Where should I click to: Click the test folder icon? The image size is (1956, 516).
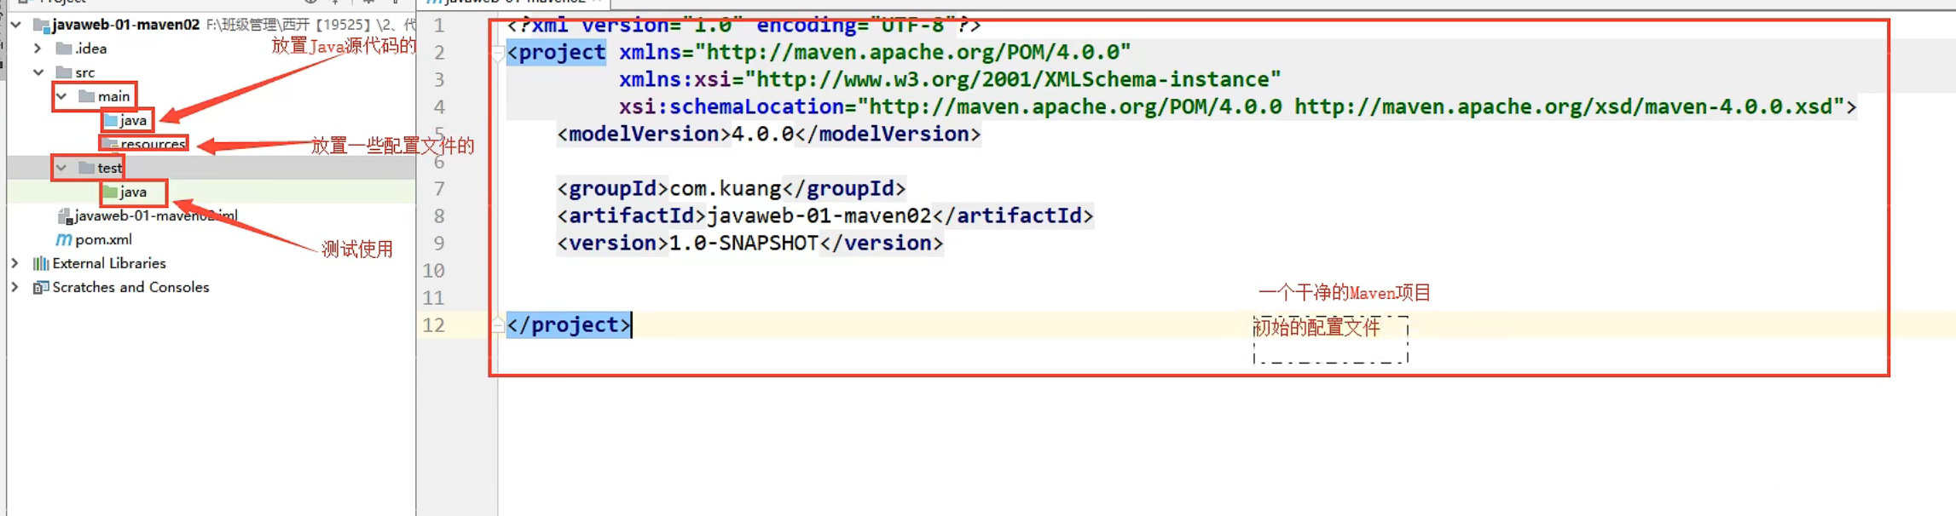[86, 168]
